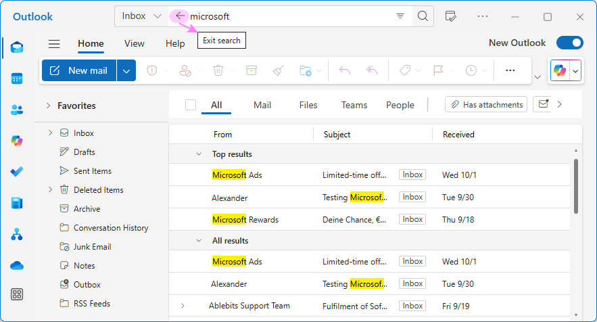
Task: Toggle the Has attachments filter
Action: click(x=486, y=104)
